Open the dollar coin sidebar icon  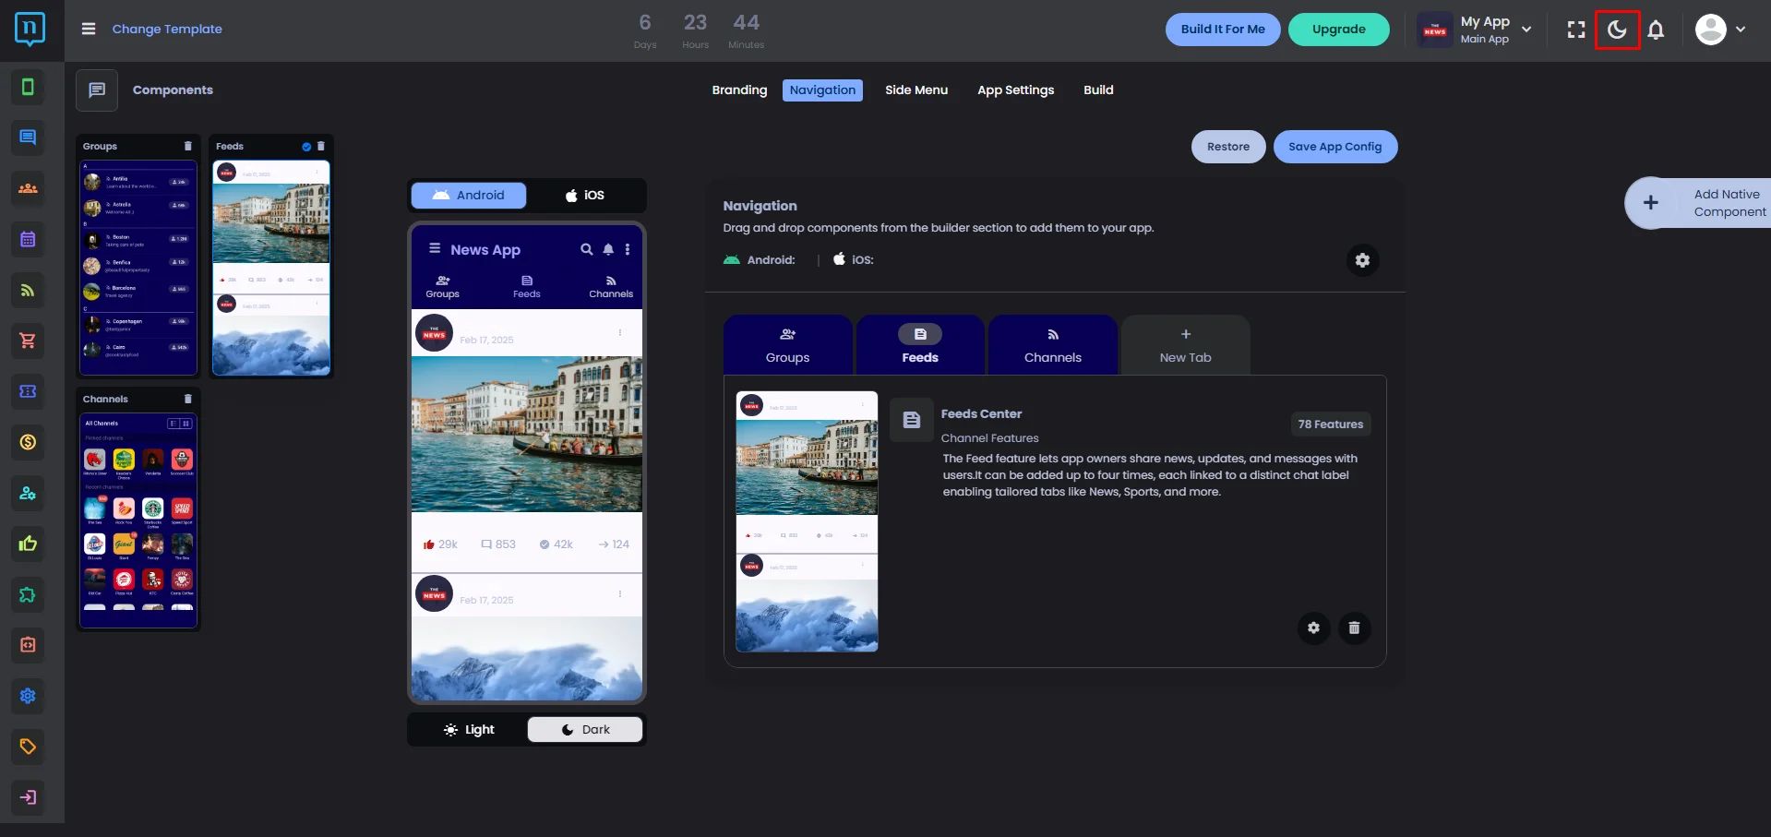[x=28, y=442]
